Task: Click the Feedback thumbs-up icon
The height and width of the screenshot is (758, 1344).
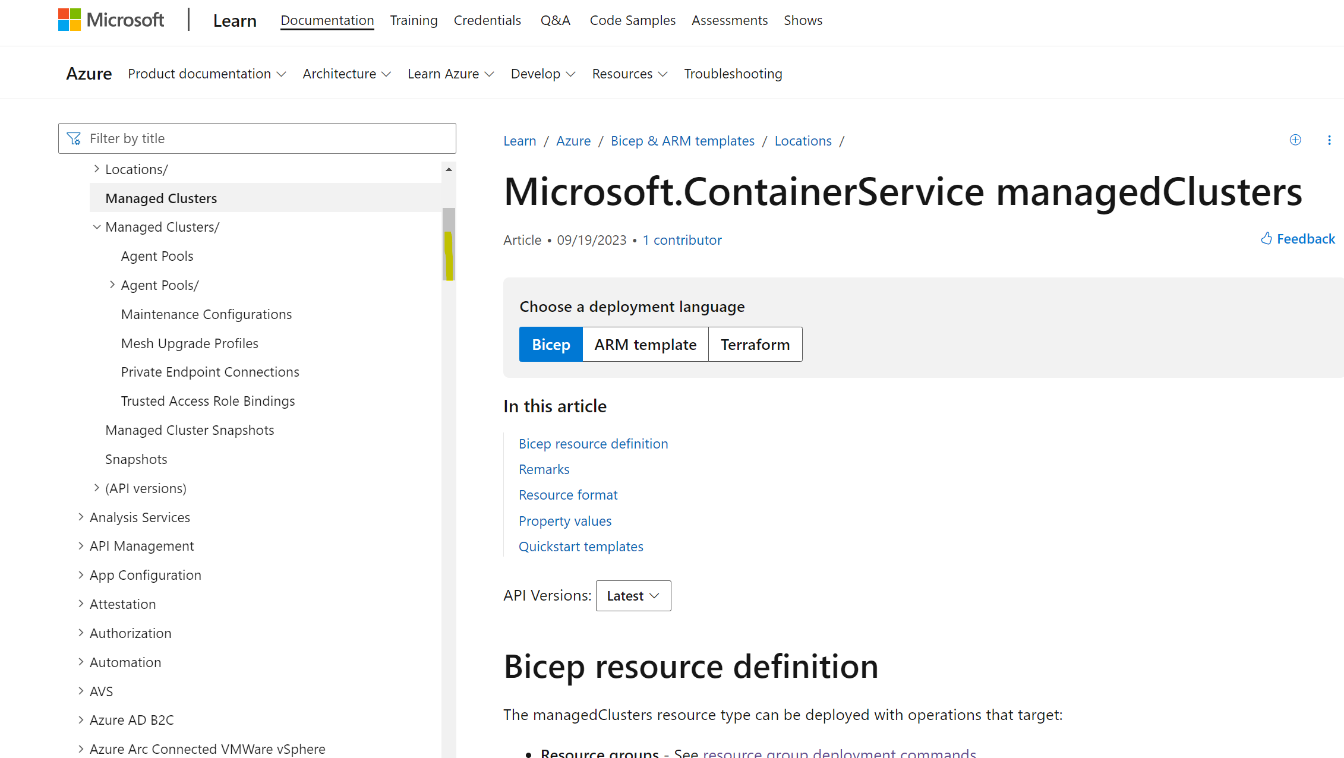Action: (x=1267, y=239)
